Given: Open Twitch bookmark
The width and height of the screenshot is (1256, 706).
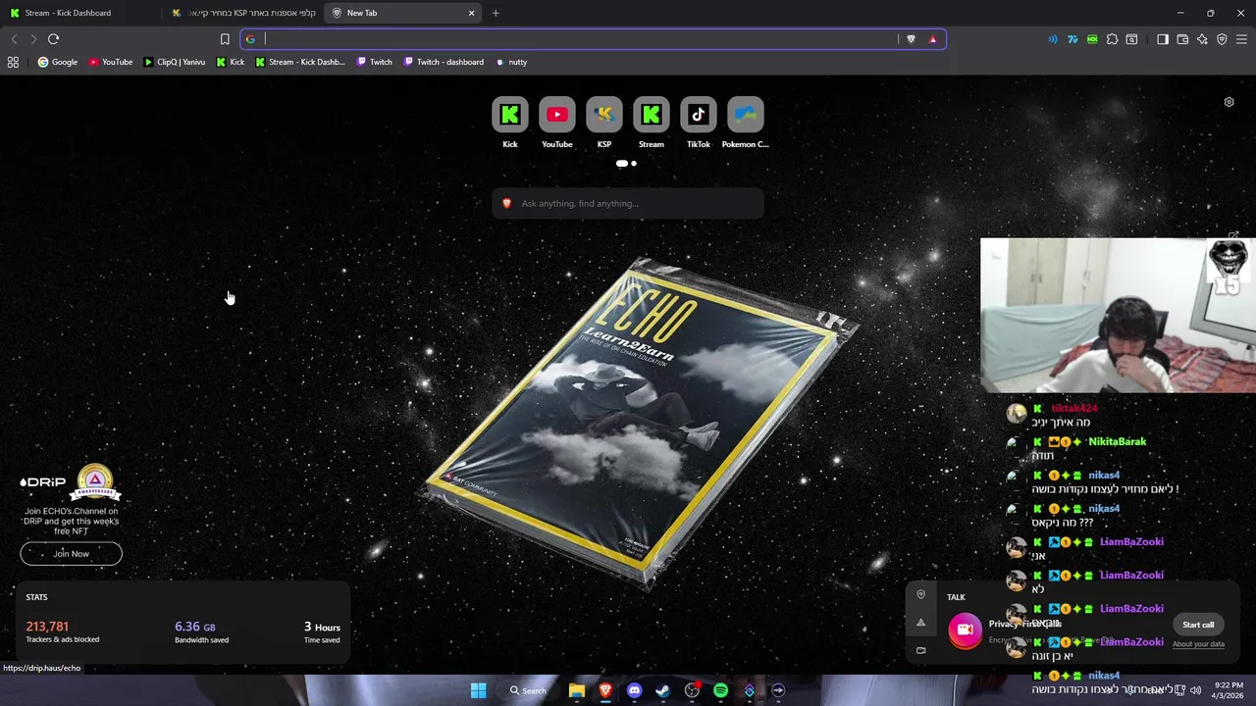Looking at the screenshot, I should (x=375, y=62).
